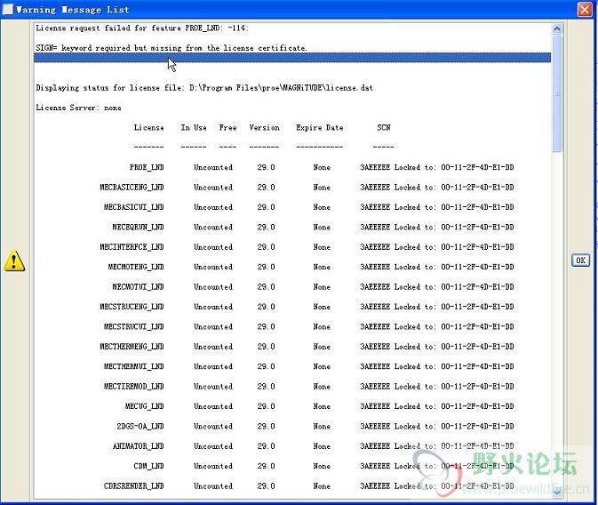
Task: Click expire date 'None' in MECBASICUI_LND row
Action: (322, 207)
